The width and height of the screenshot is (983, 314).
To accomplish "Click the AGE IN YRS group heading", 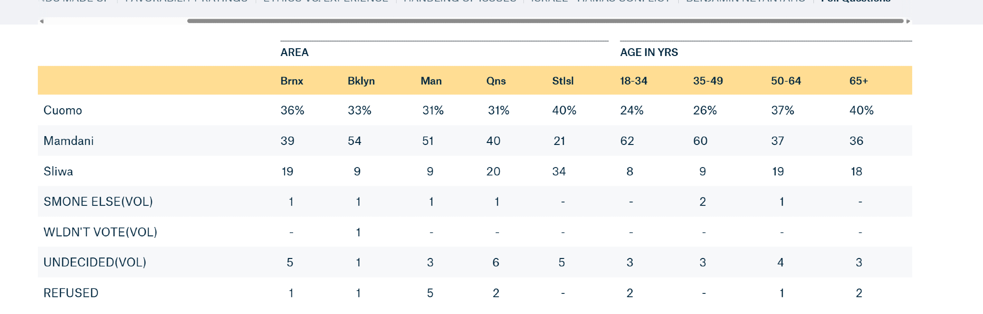I will click(x=649, y=53).
